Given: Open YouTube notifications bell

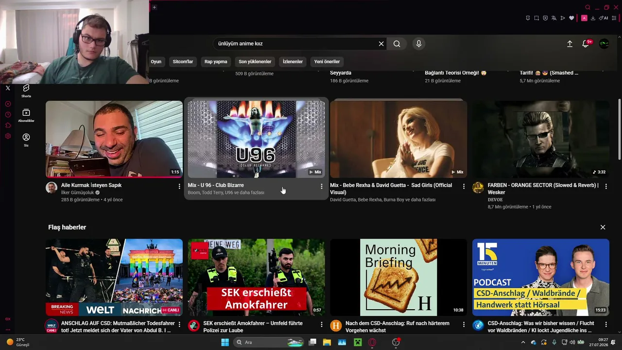Looking at the screenshot, I should pos(586,44).
